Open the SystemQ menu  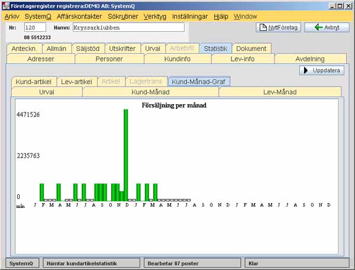[x=38, y=17]
